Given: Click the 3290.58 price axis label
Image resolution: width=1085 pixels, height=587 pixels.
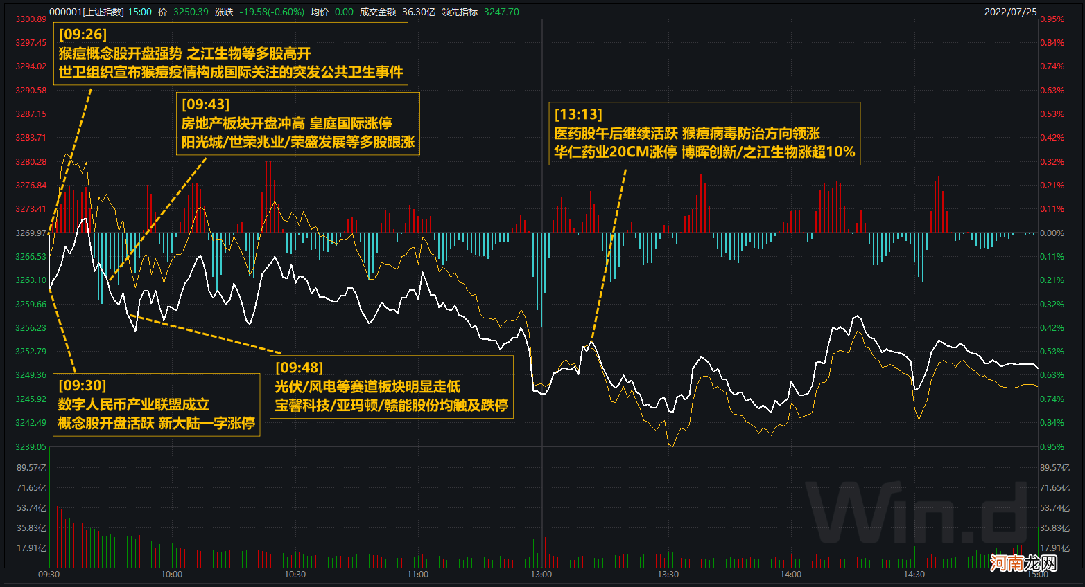Looking at the screenshot, I should [x=31, y=91].
